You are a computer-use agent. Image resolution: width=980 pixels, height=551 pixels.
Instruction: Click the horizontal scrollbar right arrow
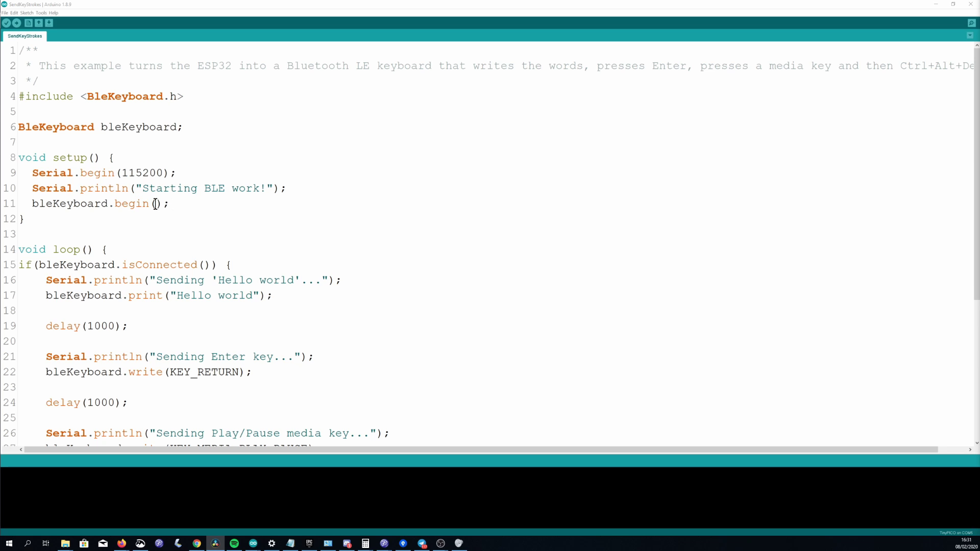(x=970, y=449)
